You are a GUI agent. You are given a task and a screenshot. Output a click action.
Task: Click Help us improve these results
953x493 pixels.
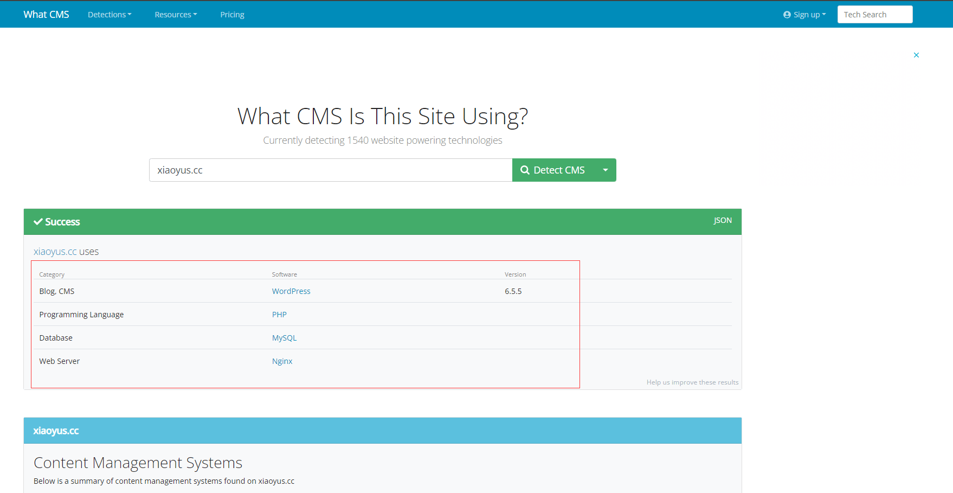click(692, 382)
